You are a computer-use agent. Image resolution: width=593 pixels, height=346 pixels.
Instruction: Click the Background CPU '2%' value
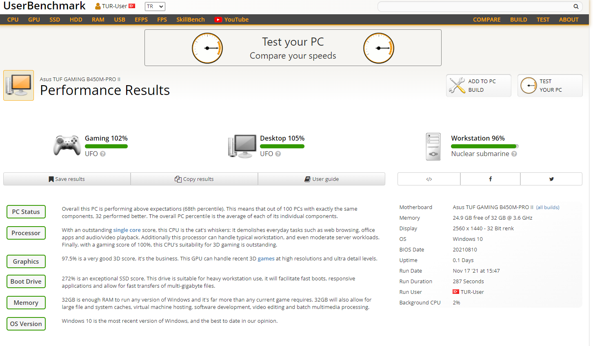click(456, 303)
